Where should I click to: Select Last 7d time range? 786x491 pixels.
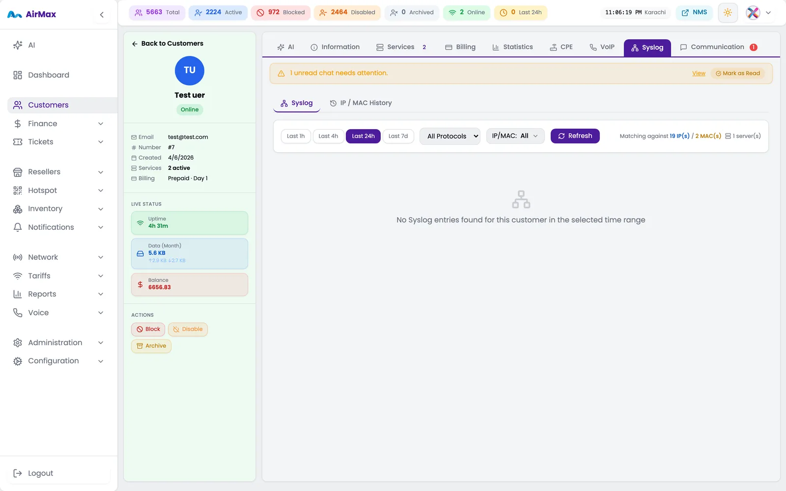(398, 136)
